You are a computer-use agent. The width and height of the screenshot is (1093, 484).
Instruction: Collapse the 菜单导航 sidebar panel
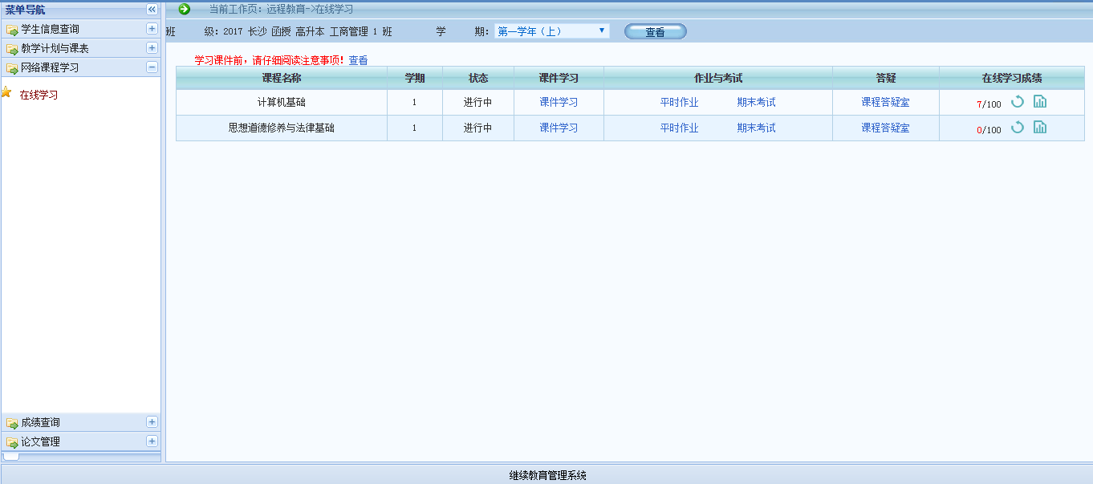coord(152,9)
